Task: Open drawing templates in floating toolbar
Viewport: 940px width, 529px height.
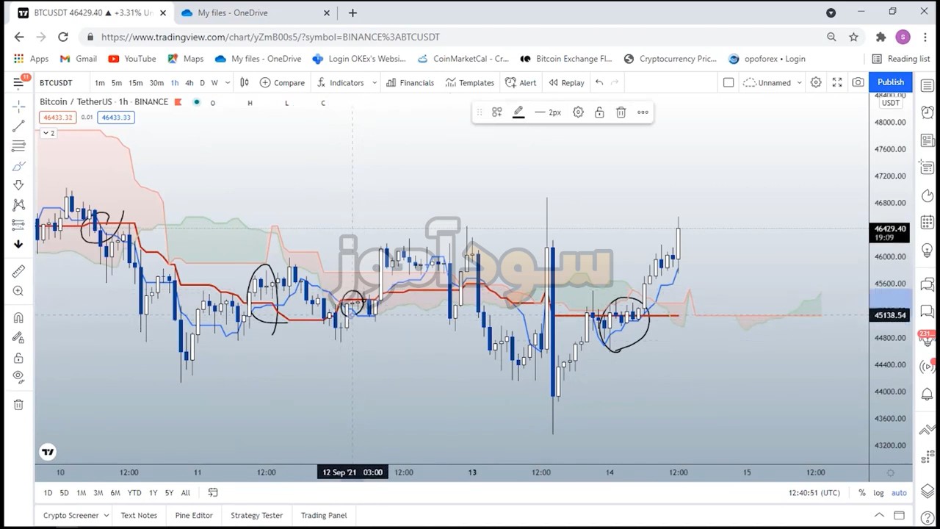Action: click(x=497, y=112)
